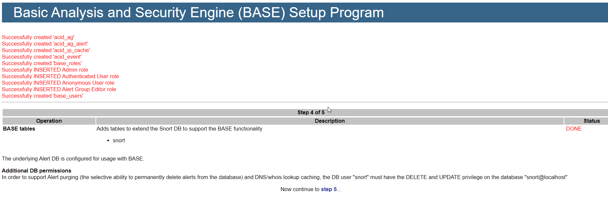Click the Status column header

coord(591,121)
